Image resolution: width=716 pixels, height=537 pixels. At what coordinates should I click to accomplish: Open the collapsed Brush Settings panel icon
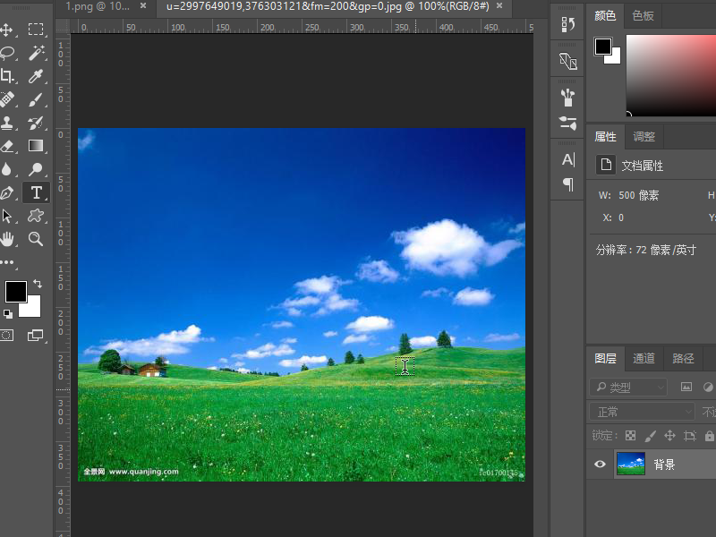(568, 123)
